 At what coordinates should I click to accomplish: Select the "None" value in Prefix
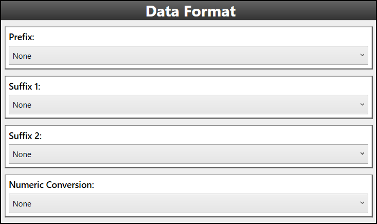[x=22, y=56]
